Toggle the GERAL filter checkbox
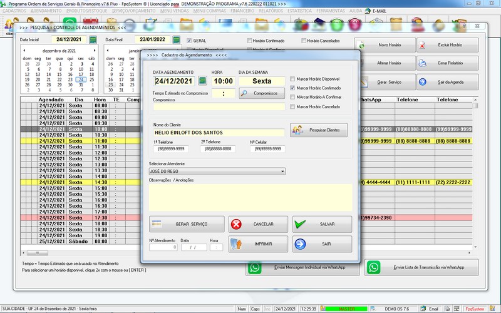 click(x=189, y=41)
